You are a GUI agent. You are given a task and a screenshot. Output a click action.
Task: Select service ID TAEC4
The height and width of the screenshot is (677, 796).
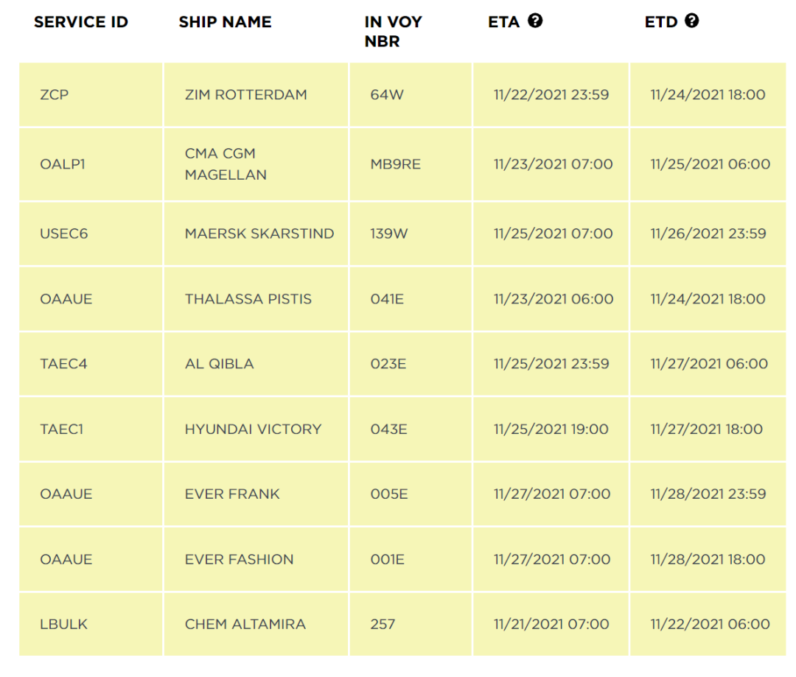click(x=63, y=365)
